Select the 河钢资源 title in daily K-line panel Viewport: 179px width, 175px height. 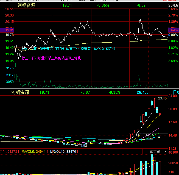click(20, 92)
